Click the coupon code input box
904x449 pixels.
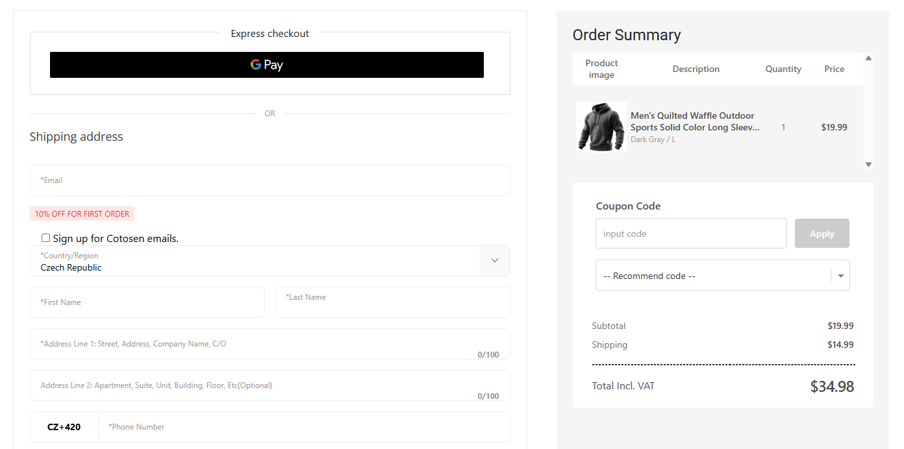pyautogui.click(x=690, y=234)
